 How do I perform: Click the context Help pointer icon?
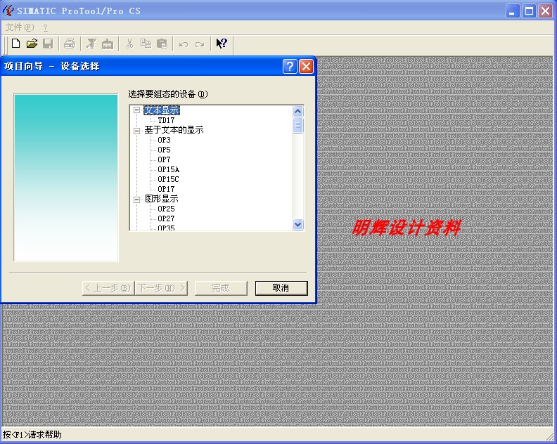222,44
